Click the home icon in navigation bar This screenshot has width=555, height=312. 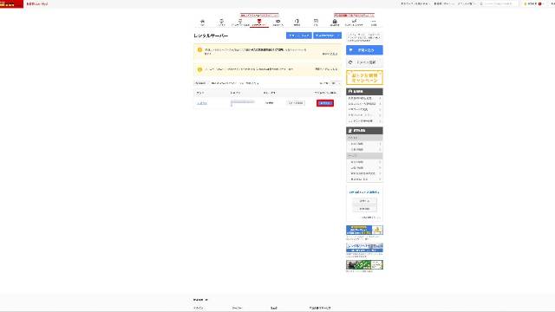point(202,23)
